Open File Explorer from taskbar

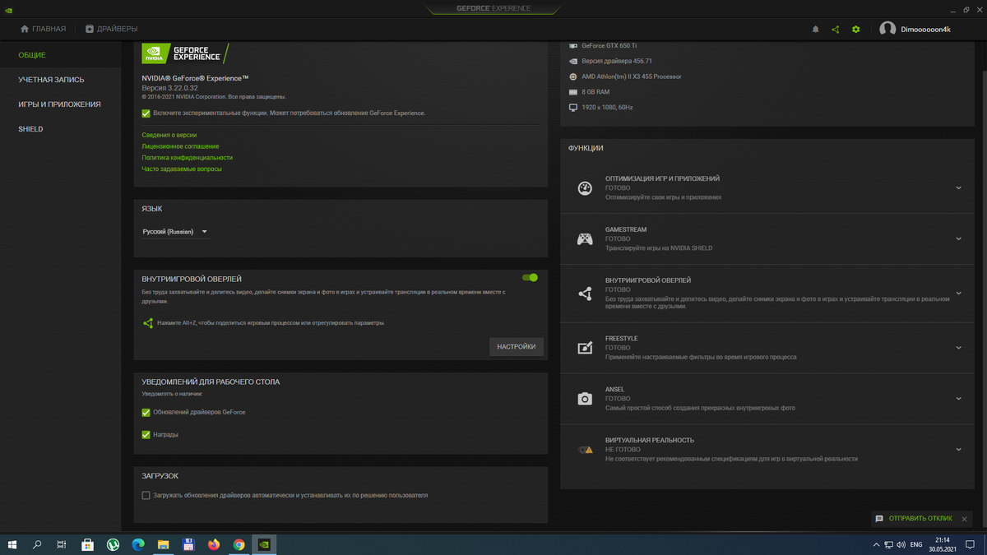[x=163, y=544]
